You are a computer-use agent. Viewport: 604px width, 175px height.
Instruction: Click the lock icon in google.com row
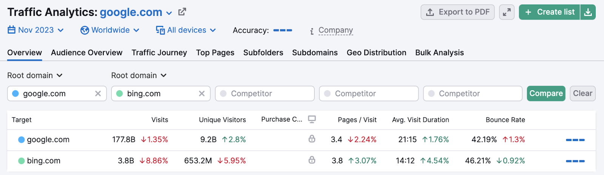pyautogui.click(x=312, y=139)
